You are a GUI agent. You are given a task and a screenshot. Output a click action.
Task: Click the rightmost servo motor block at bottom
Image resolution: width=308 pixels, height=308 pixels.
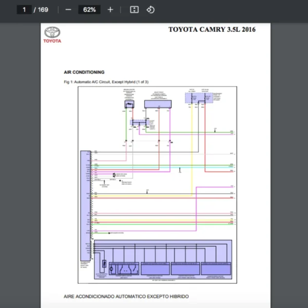[x=216, y=268]
